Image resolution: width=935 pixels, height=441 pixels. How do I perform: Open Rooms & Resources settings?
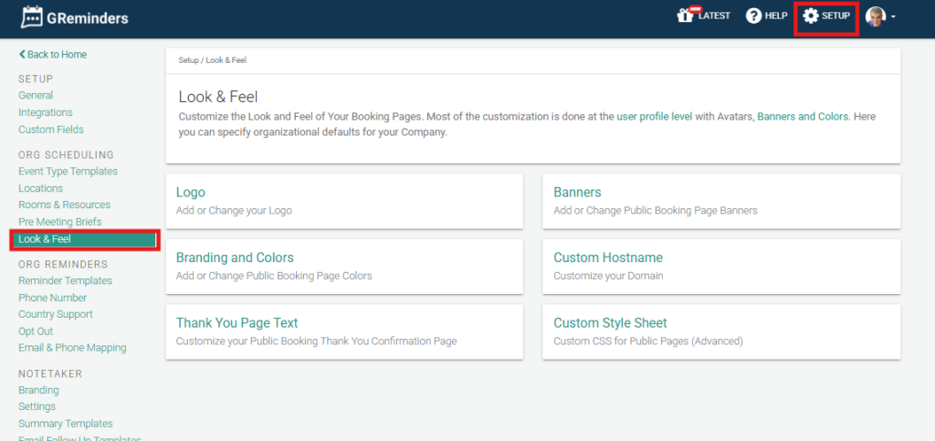[64, 205]
